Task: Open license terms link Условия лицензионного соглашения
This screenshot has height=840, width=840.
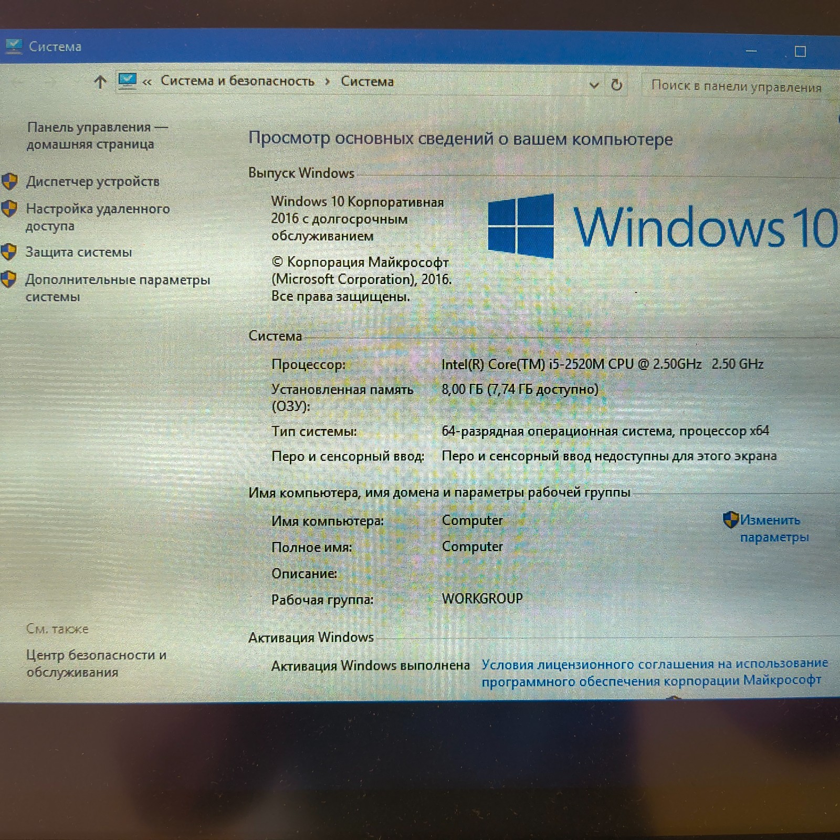Action: pos(655,672)
